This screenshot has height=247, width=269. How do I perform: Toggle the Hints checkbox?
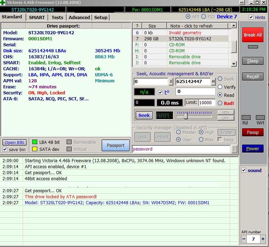(251, 17)
